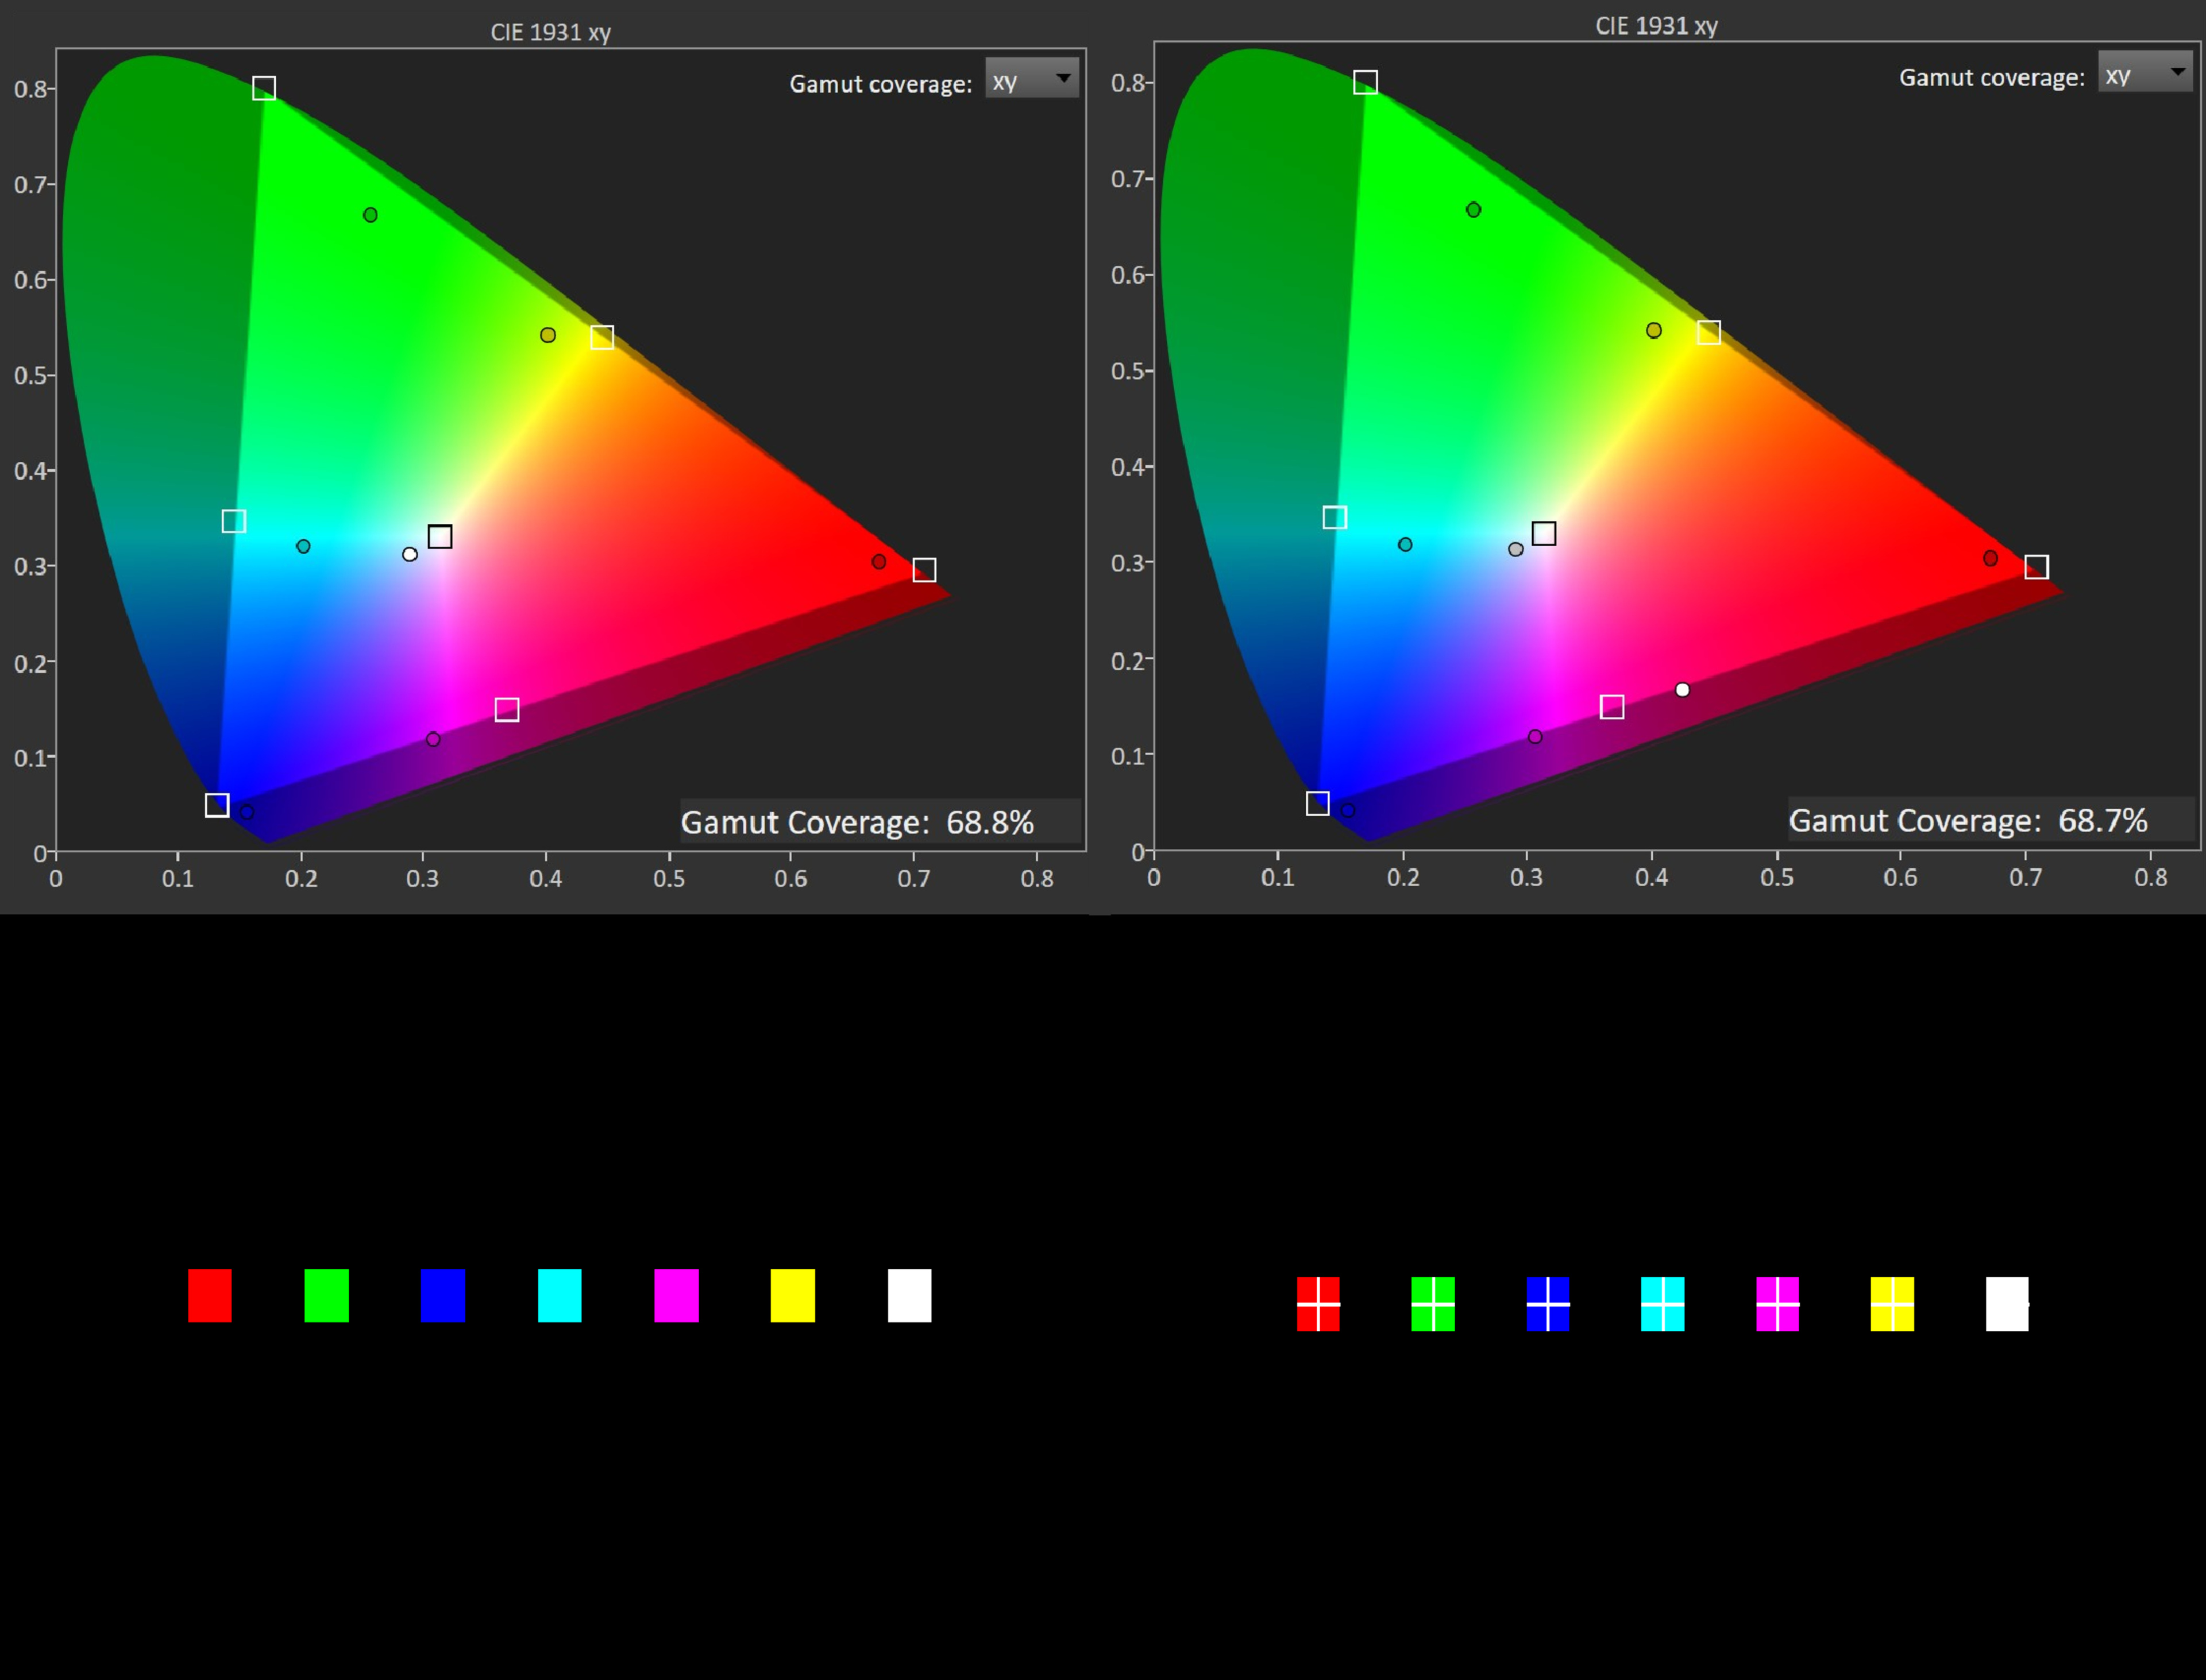2206x1680 pixels.
Task: Click blue target square in right chart
Action: 1318,804
